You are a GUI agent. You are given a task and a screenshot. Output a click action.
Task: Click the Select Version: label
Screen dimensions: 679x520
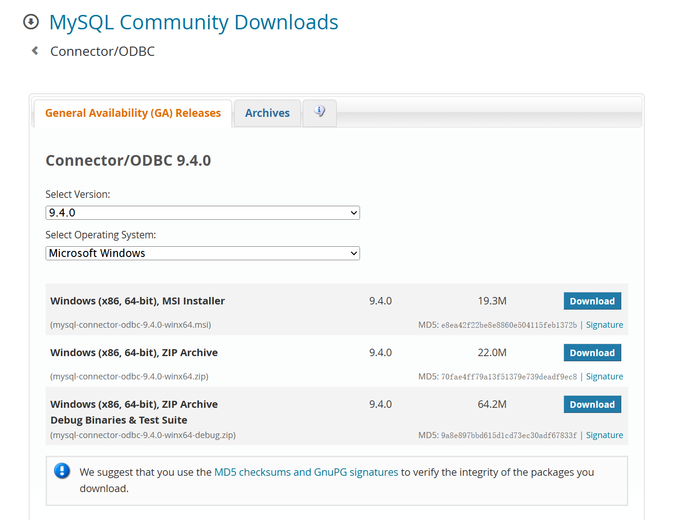[78, 195]
